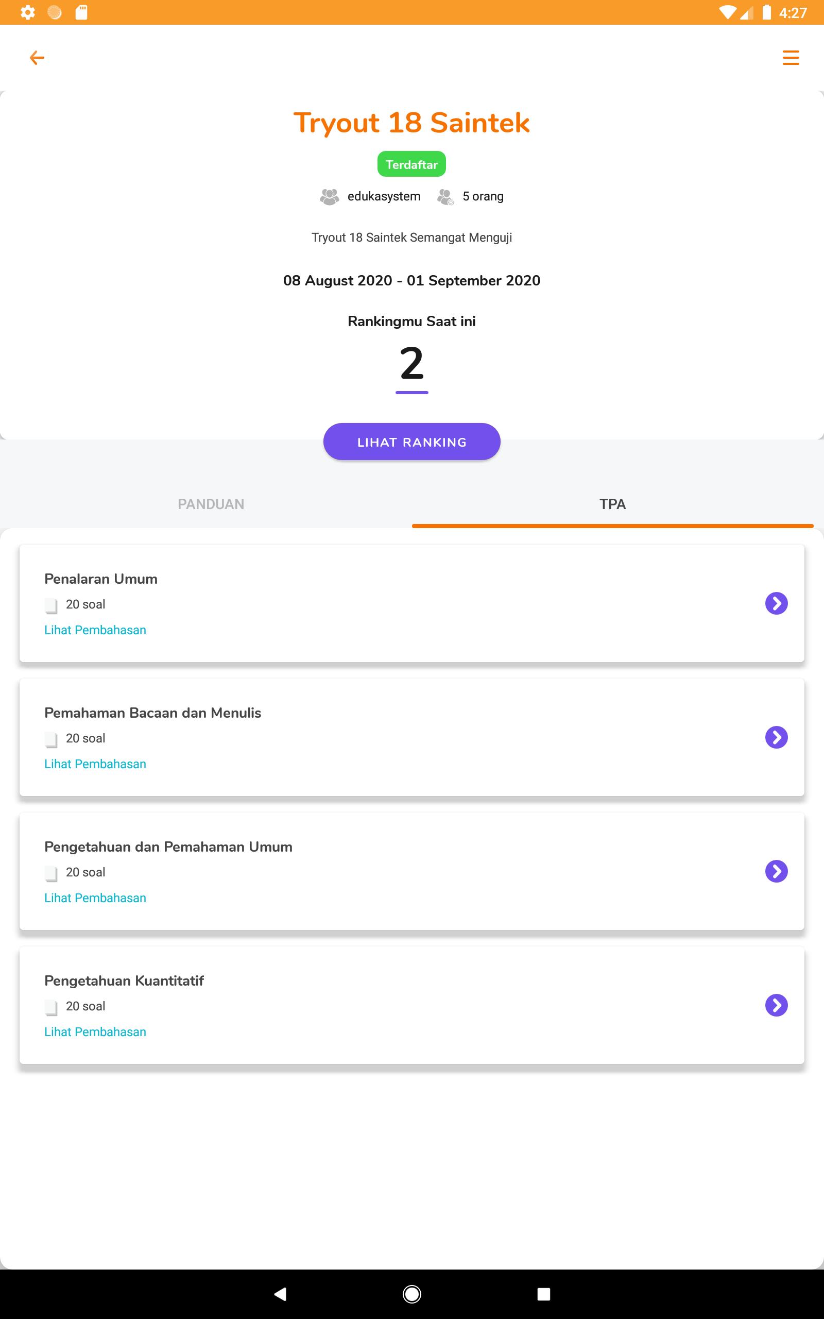Tap the current ranking number 2
The image size is (824, 1319).
[x=411, y=364]
